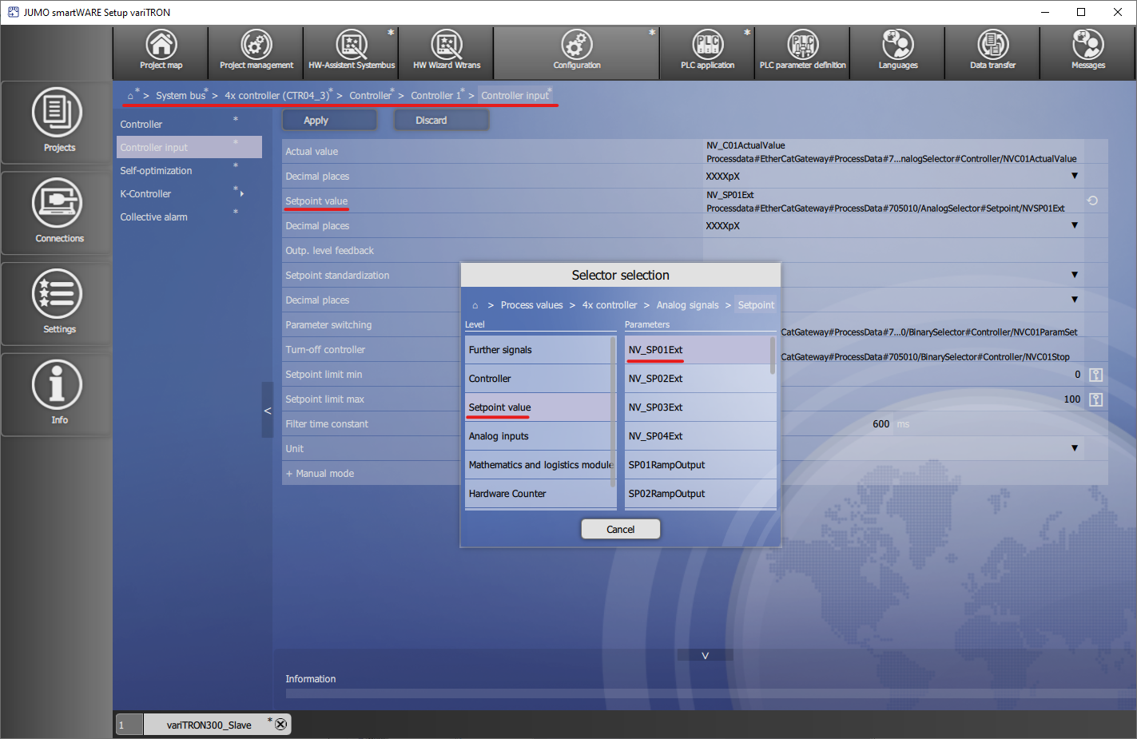Open Data transfer icon
Screen dimensions: 1137x739
click(992, 51)
